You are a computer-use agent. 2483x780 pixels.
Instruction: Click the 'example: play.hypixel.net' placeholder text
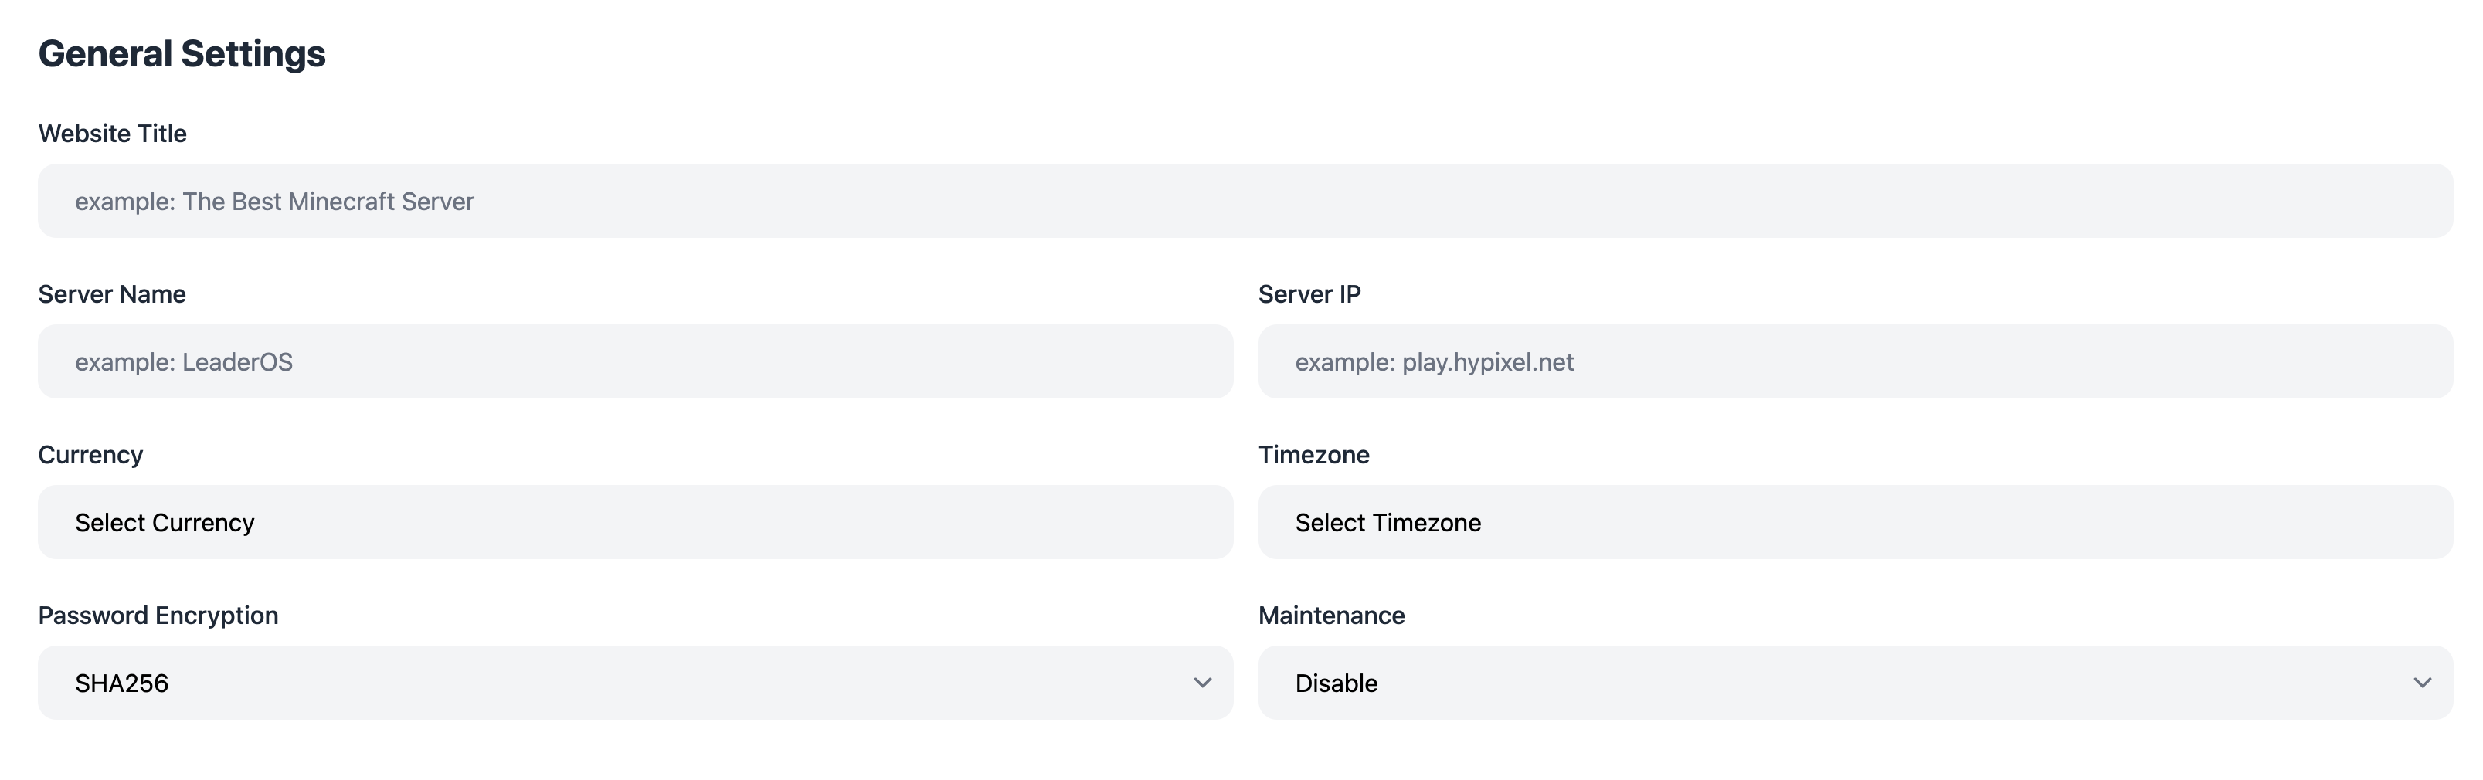pyautogui.click(x=1435, y=362)
